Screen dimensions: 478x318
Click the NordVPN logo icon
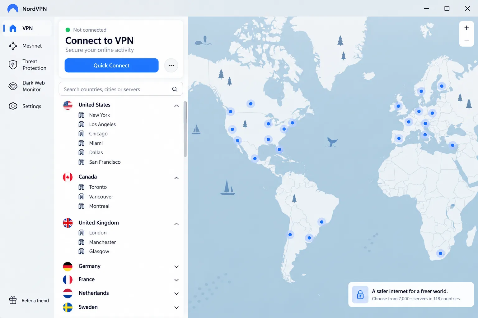13,9
